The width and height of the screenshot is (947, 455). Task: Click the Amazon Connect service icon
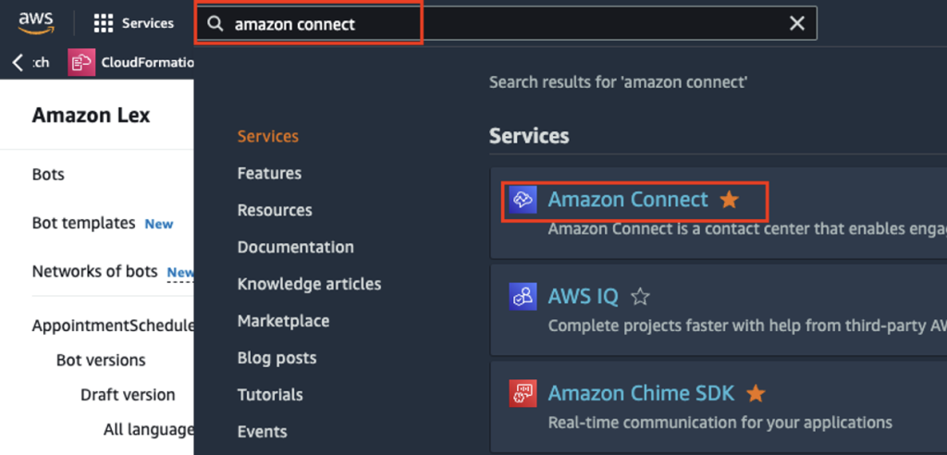pyautogui.click(x=523, y=200)
